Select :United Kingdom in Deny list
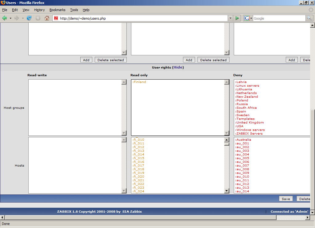Image resolution: width=315 pixels, height=228 pixels. click(249, 122)
